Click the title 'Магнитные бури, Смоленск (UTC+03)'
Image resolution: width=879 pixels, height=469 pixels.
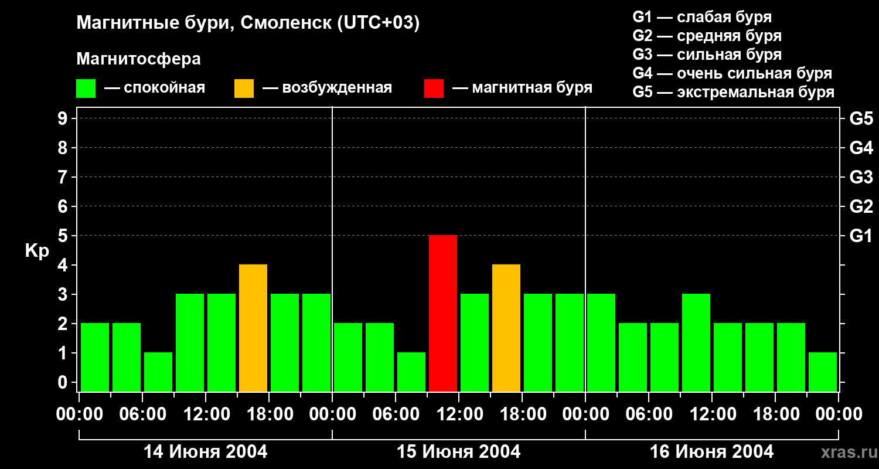[x=248, y=23]
